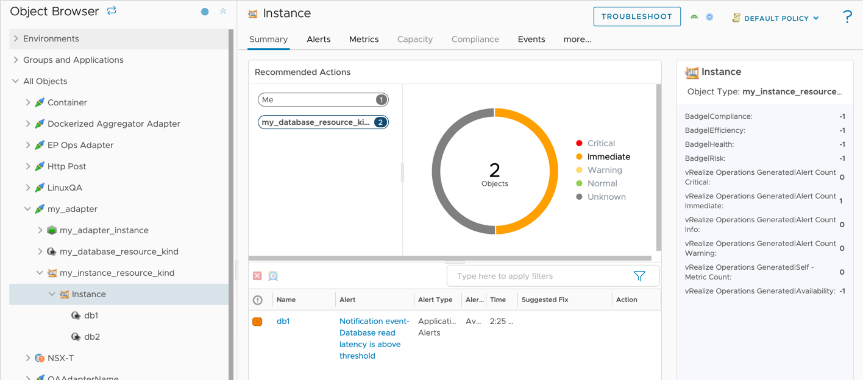
Task: Toggle the Me filter pill
Action: pos(322,100)
